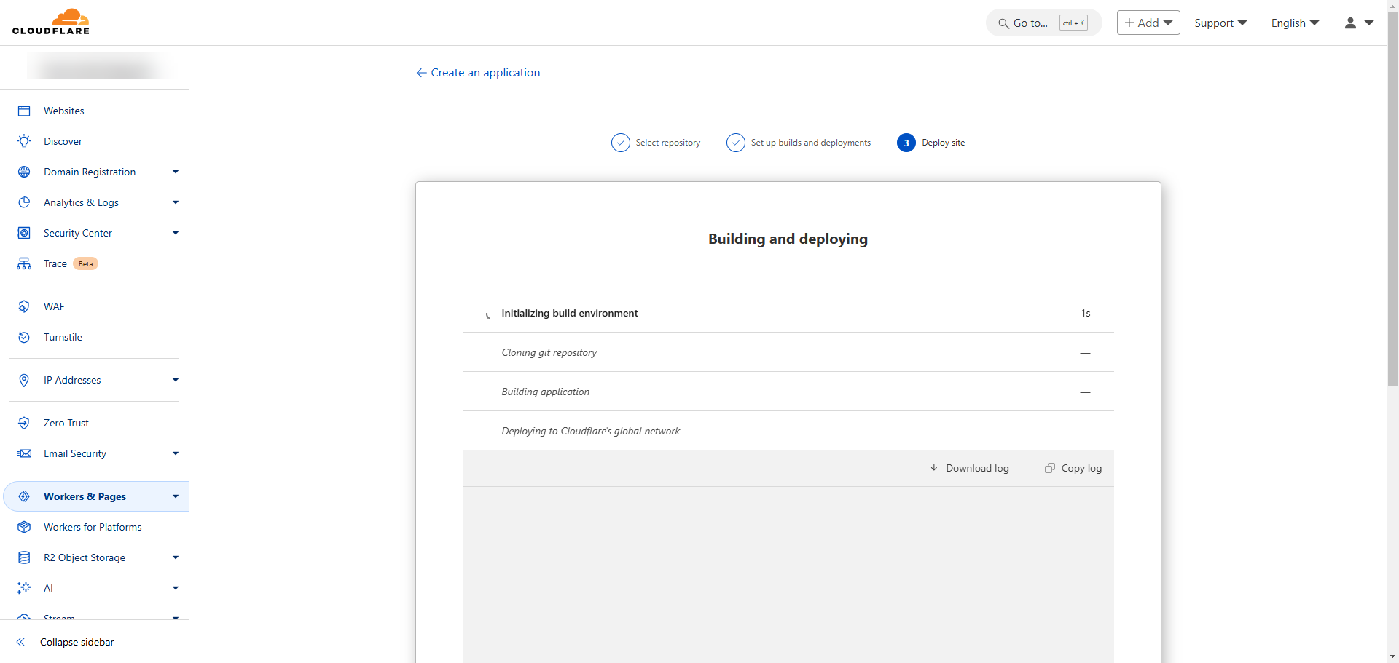
Task: Expand the R2 Object Storage submenu arrow
Action: (x=176, y=557)
